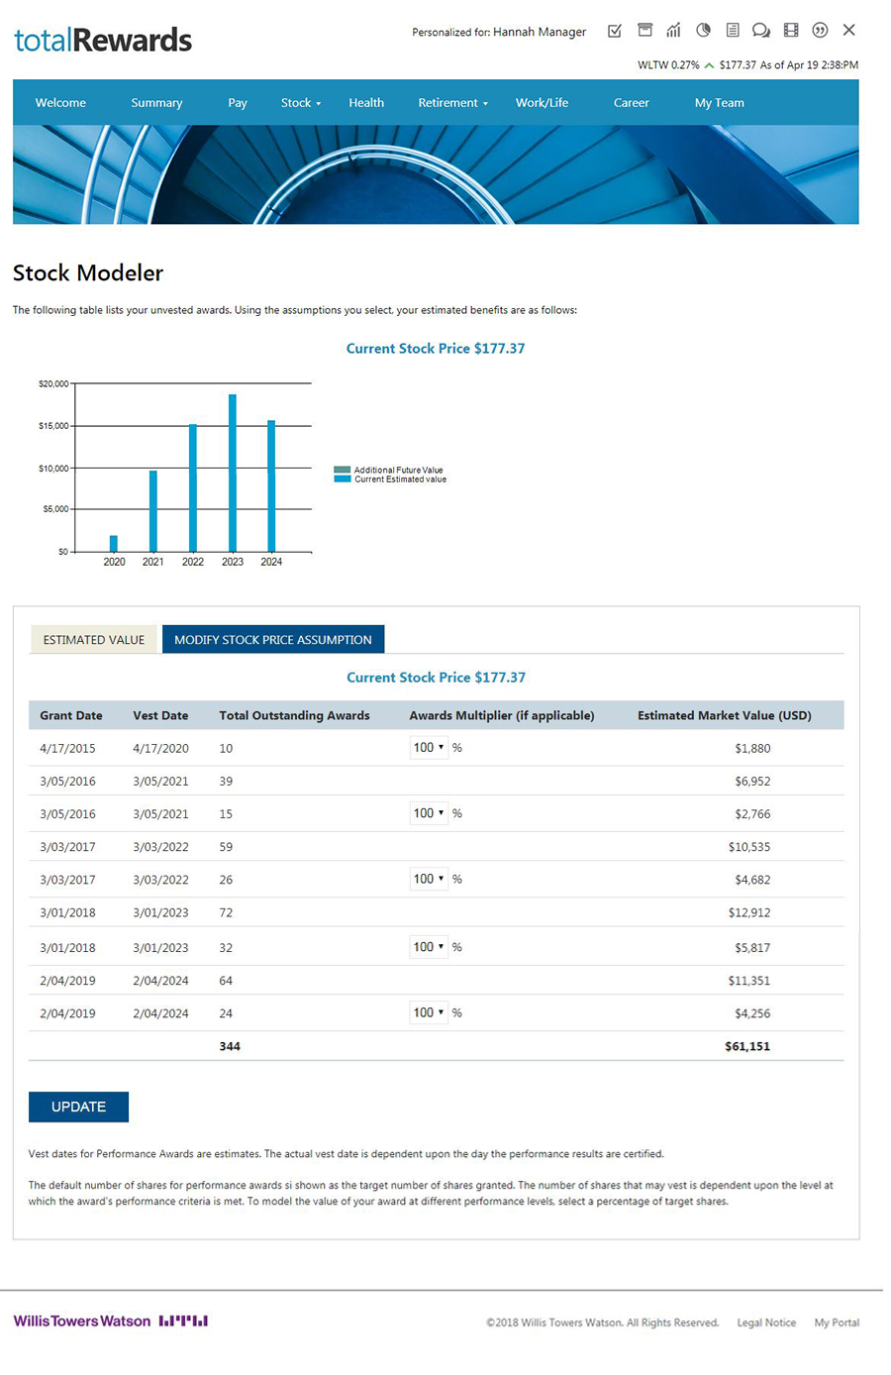Open the task checklist icon
This screenshot has width=891, height=1375.
coord(614,31)
